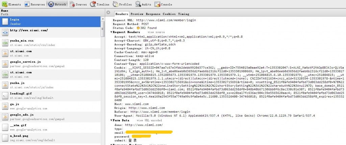Collapse the Request Headers section
346x145 pixels.
coord(112,32)
